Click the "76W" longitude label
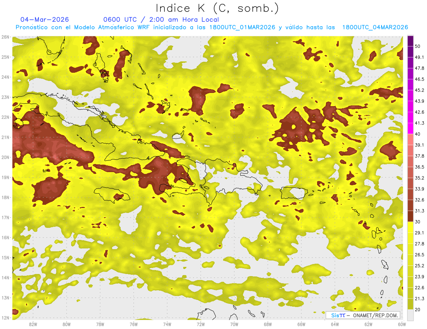The height and width of the screenshot is (329, 427). pos(133,324)
